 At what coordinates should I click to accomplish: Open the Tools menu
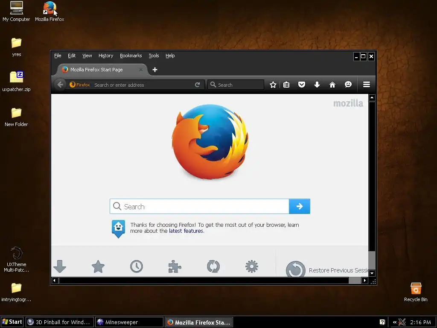(154, 56)
